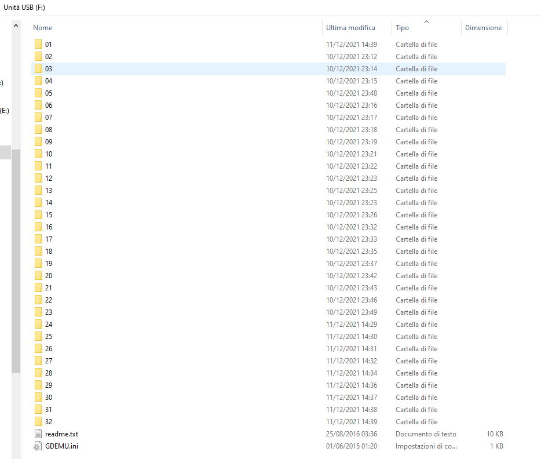This screenshot has width=541, height=459.
Task: Click the folder icon for 07
Action: [x=38, y=117]
